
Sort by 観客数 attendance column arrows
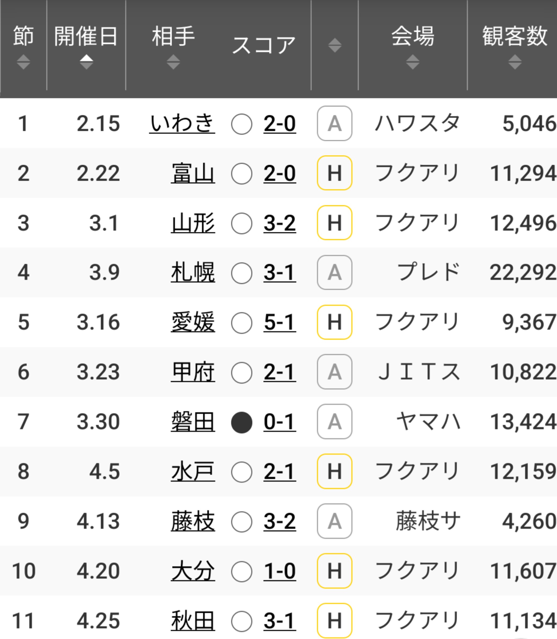pyautogui.click(x=515, y=62)
